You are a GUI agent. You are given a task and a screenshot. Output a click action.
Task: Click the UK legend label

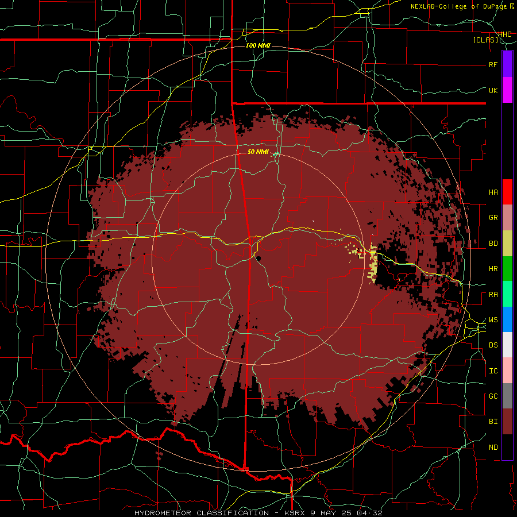click(x=493, y=90)
